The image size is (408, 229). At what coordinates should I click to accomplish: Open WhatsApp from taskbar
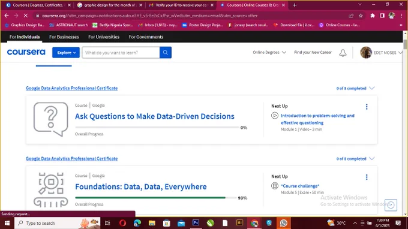tap(283, 223)
